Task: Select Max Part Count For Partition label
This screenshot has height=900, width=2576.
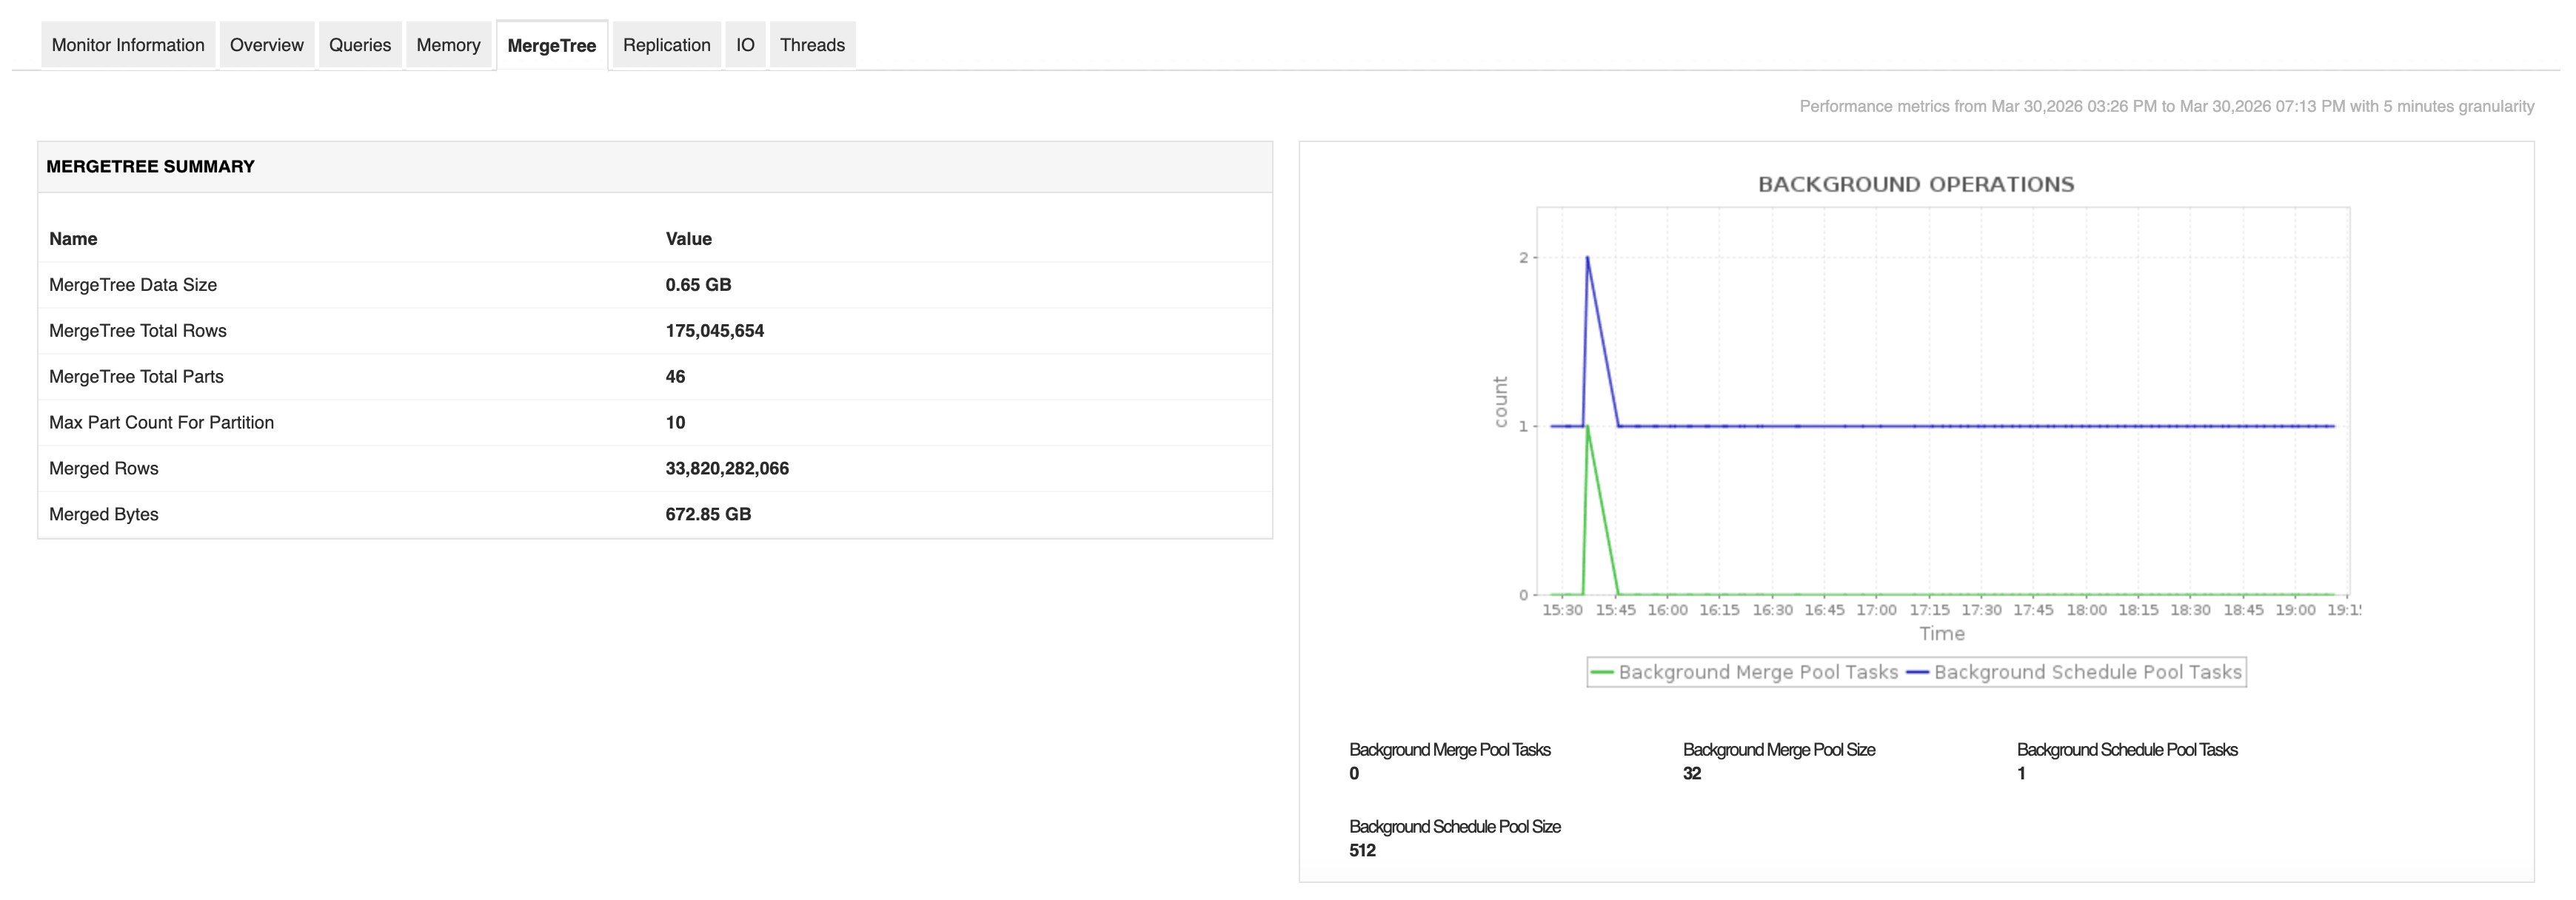Action: click(x=161, y=423)
